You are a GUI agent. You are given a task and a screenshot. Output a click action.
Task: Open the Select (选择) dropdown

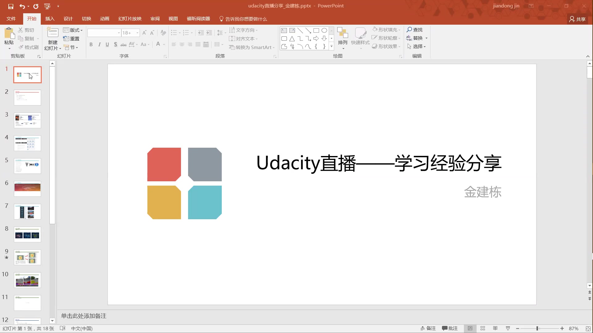(x=416, y=46)
